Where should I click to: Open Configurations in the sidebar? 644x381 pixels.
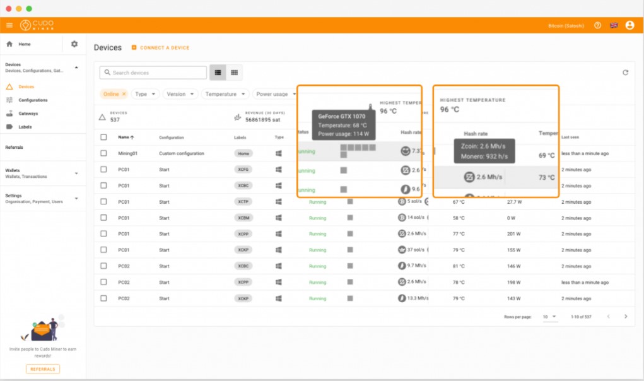click(x=33, y=100)
